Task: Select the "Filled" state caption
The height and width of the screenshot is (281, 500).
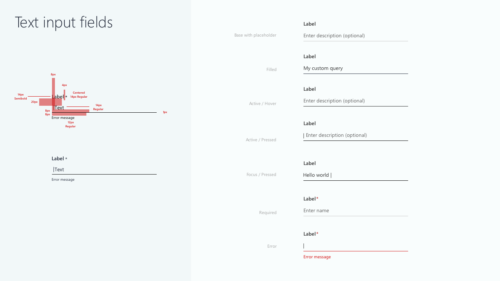Action: (271, 70)
